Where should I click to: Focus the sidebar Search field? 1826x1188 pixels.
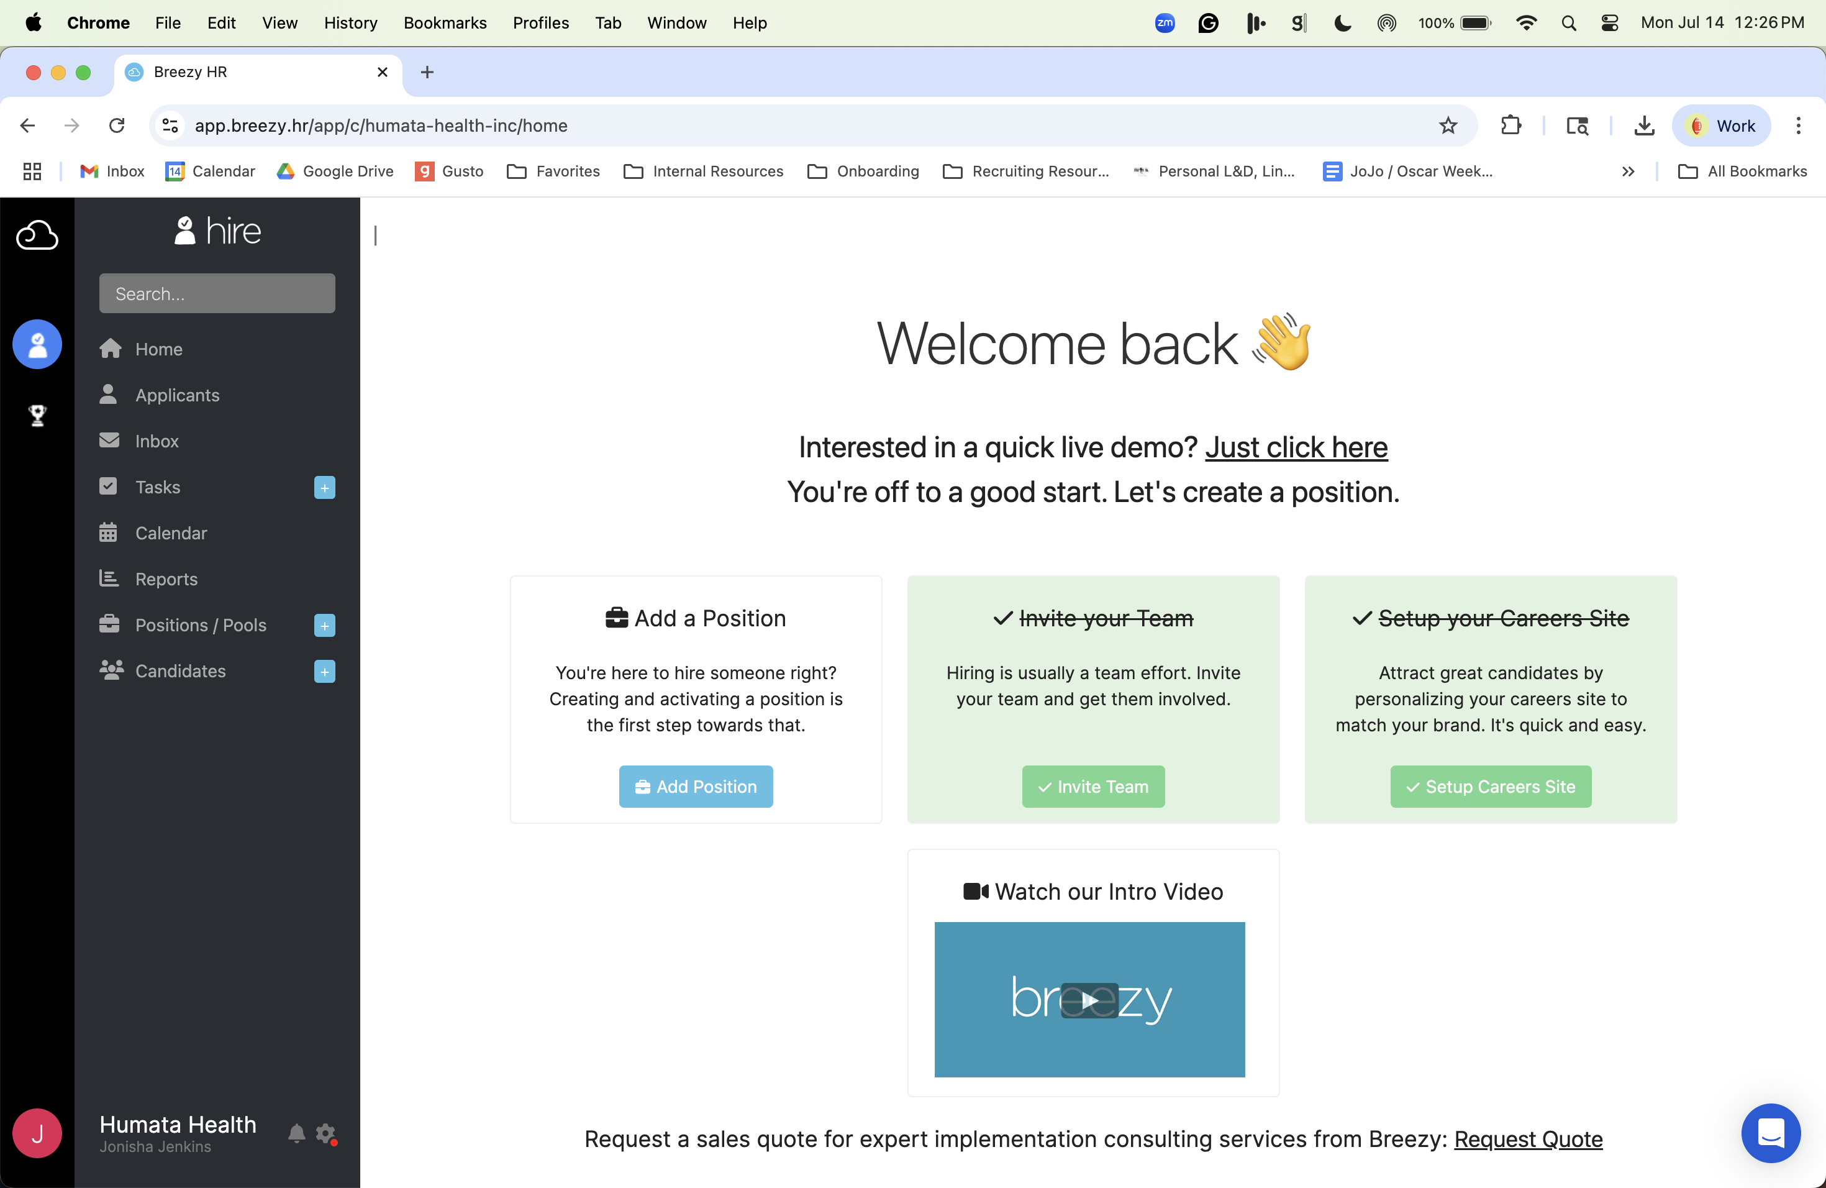click(217, 294)
